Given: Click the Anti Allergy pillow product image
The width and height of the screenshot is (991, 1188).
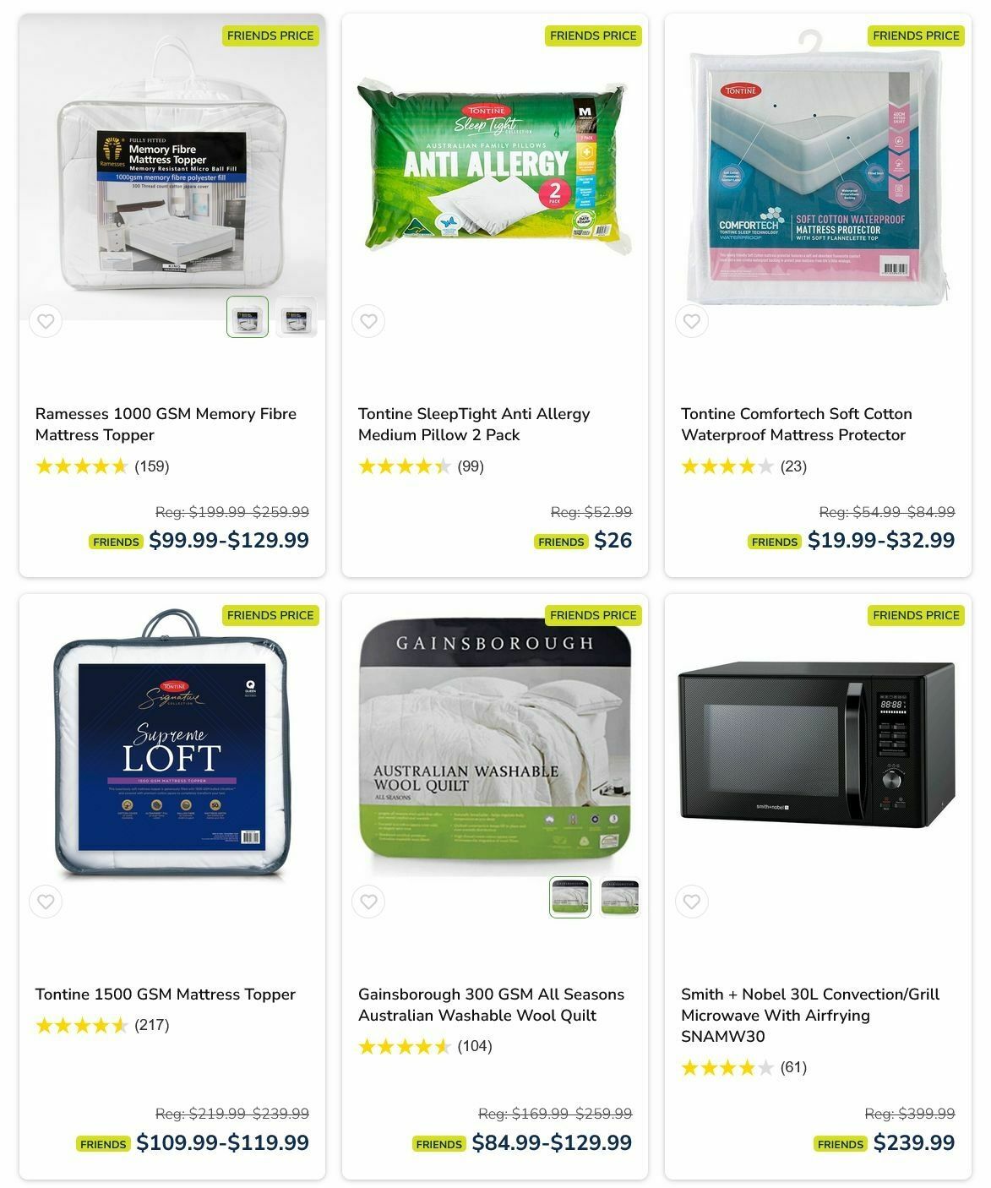Looking at the screenshot, I should tap(494, 166).
